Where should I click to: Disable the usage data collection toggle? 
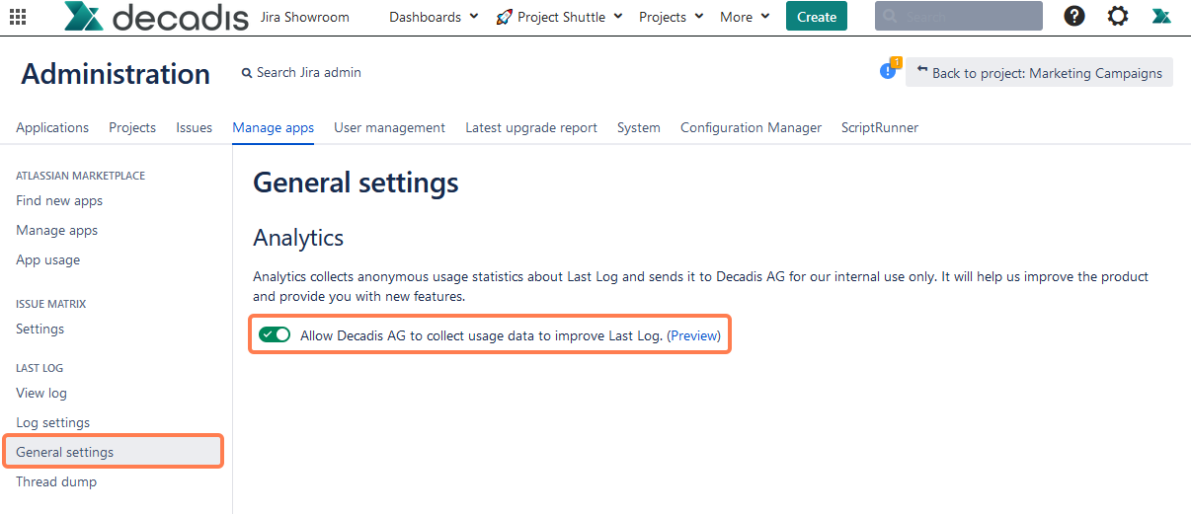point(275,335)
